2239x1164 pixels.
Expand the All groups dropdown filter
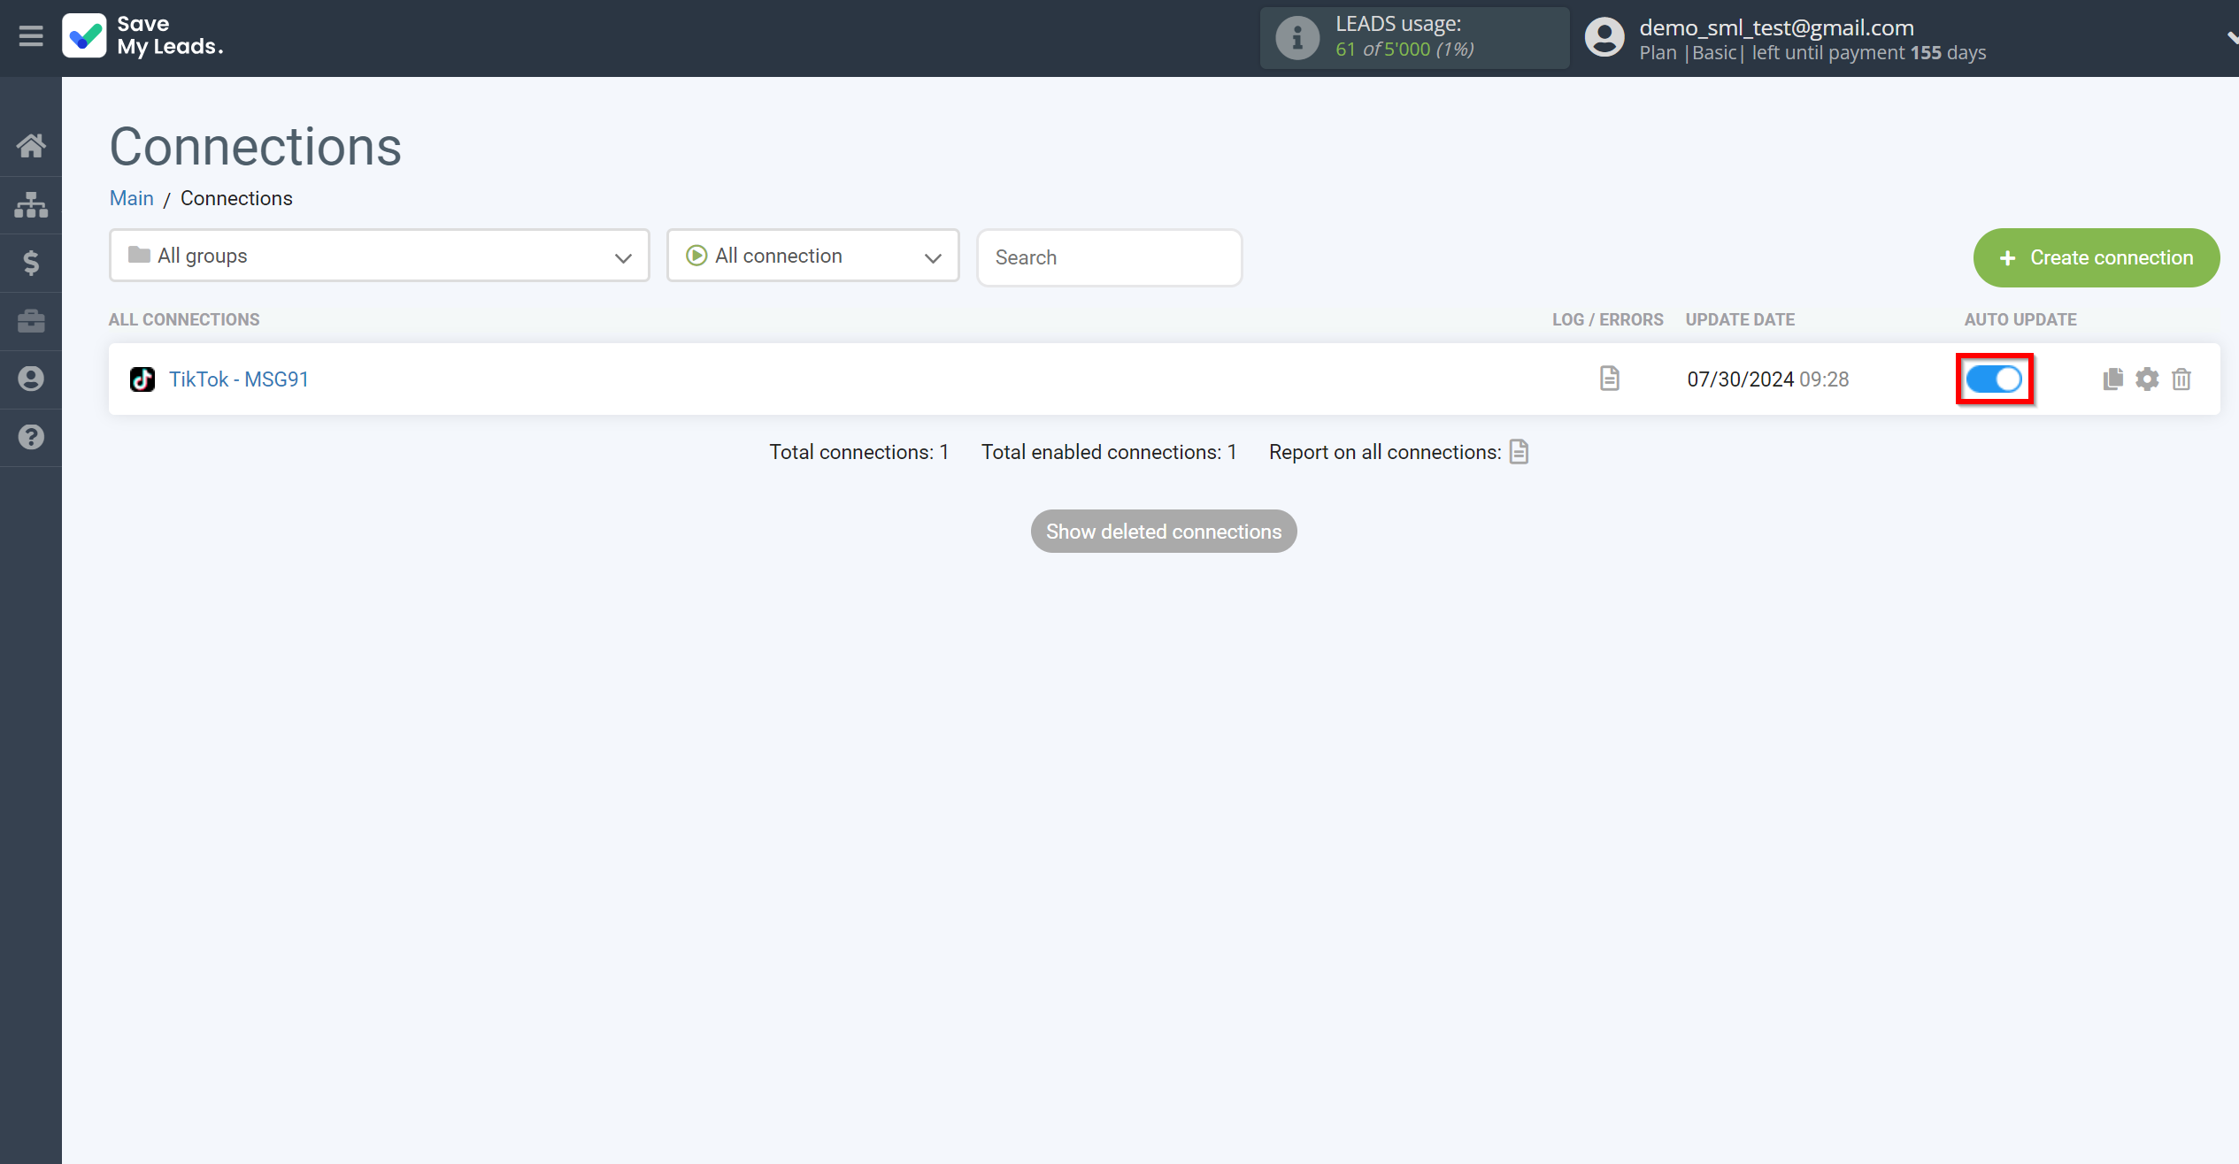coord(381,255)
